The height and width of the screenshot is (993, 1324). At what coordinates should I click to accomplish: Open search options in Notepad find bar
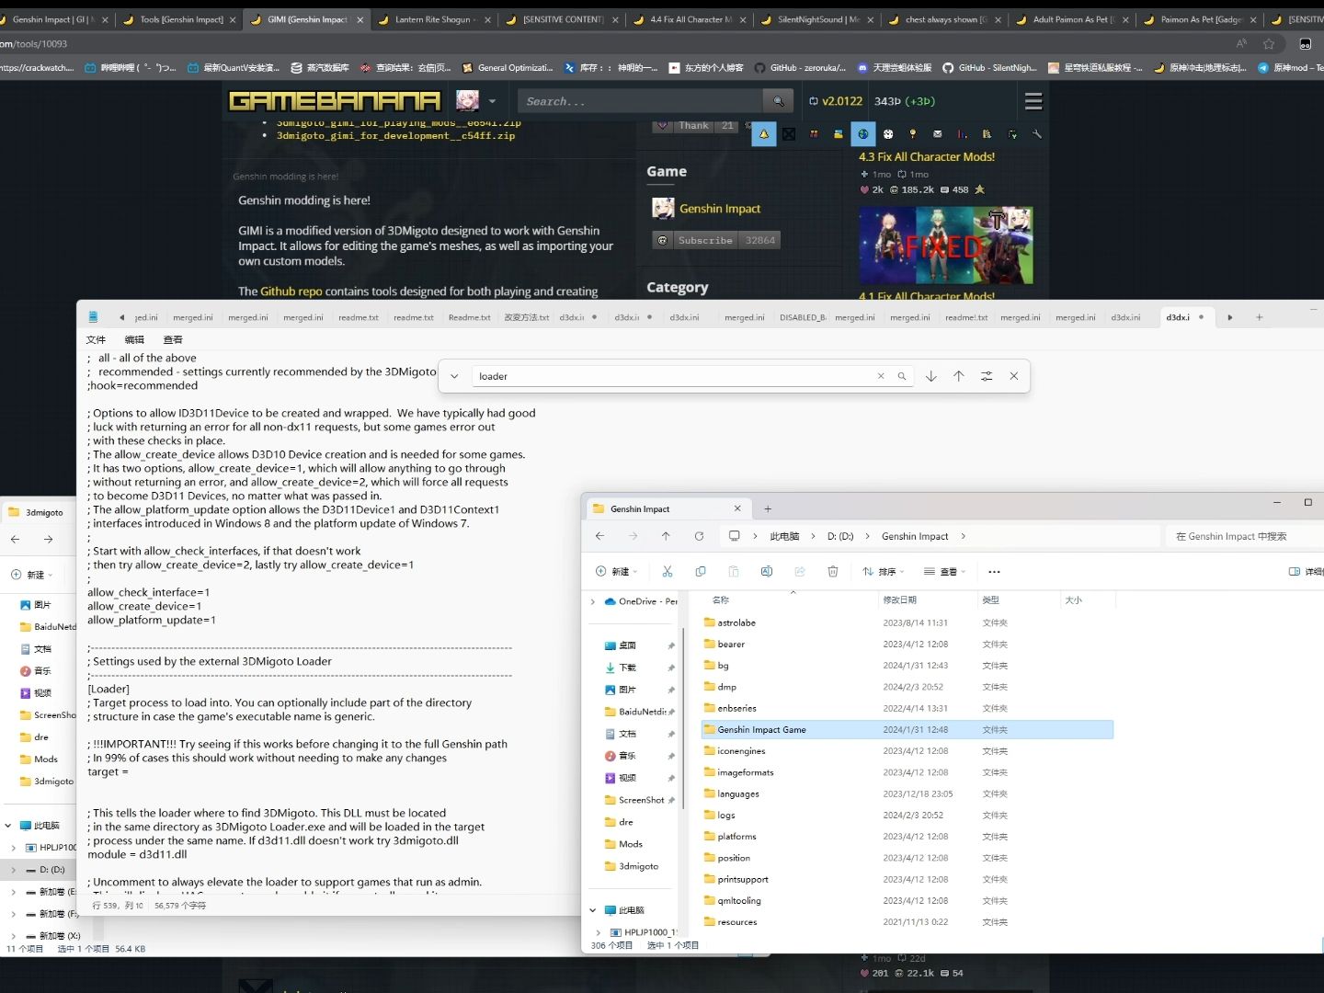[x=987, y=376]
